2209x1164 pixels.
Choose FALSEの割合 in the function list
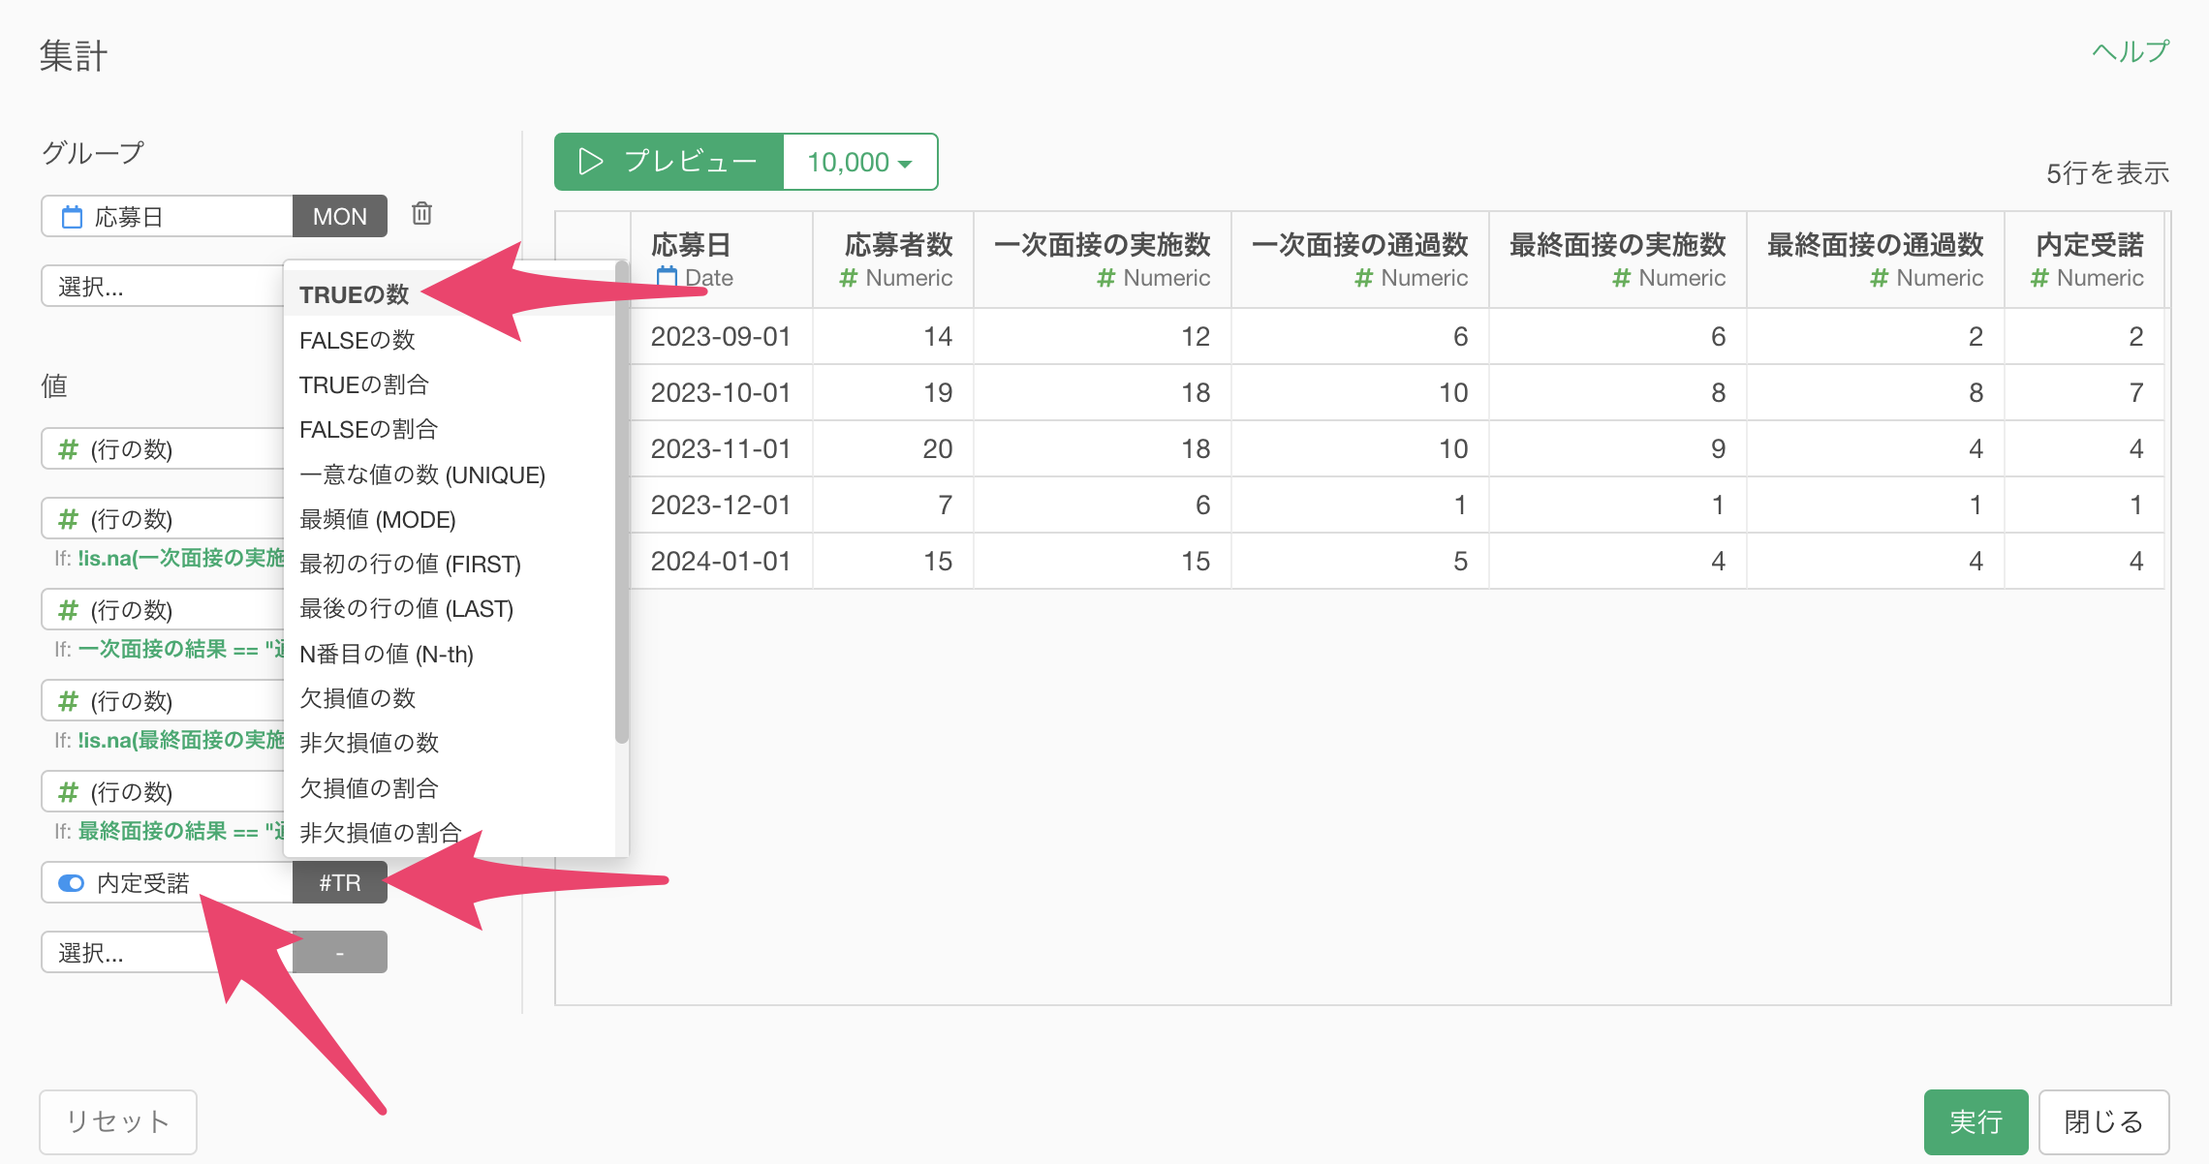click(451, 429)
